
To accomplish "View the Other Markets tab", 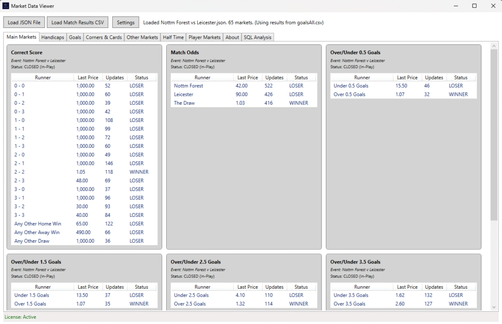I will pyautogui.click(x=142, y=37).
